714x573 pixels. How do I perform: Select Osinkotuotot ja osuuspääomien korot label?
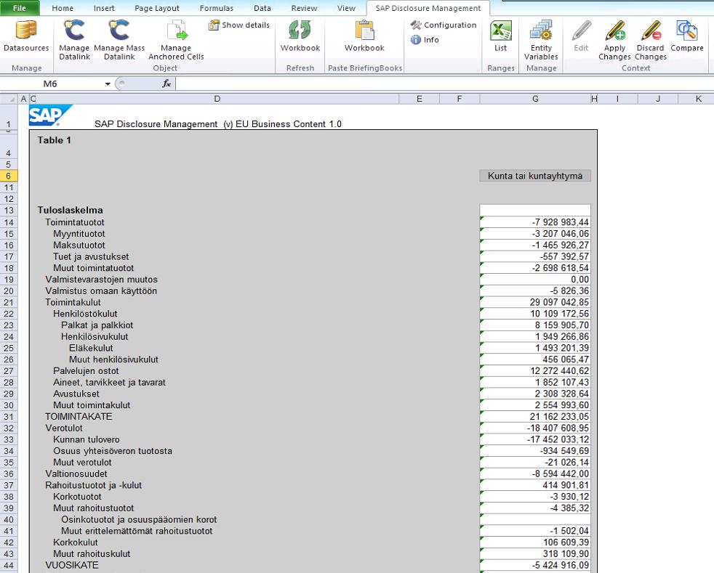click(x=139, y=519)
